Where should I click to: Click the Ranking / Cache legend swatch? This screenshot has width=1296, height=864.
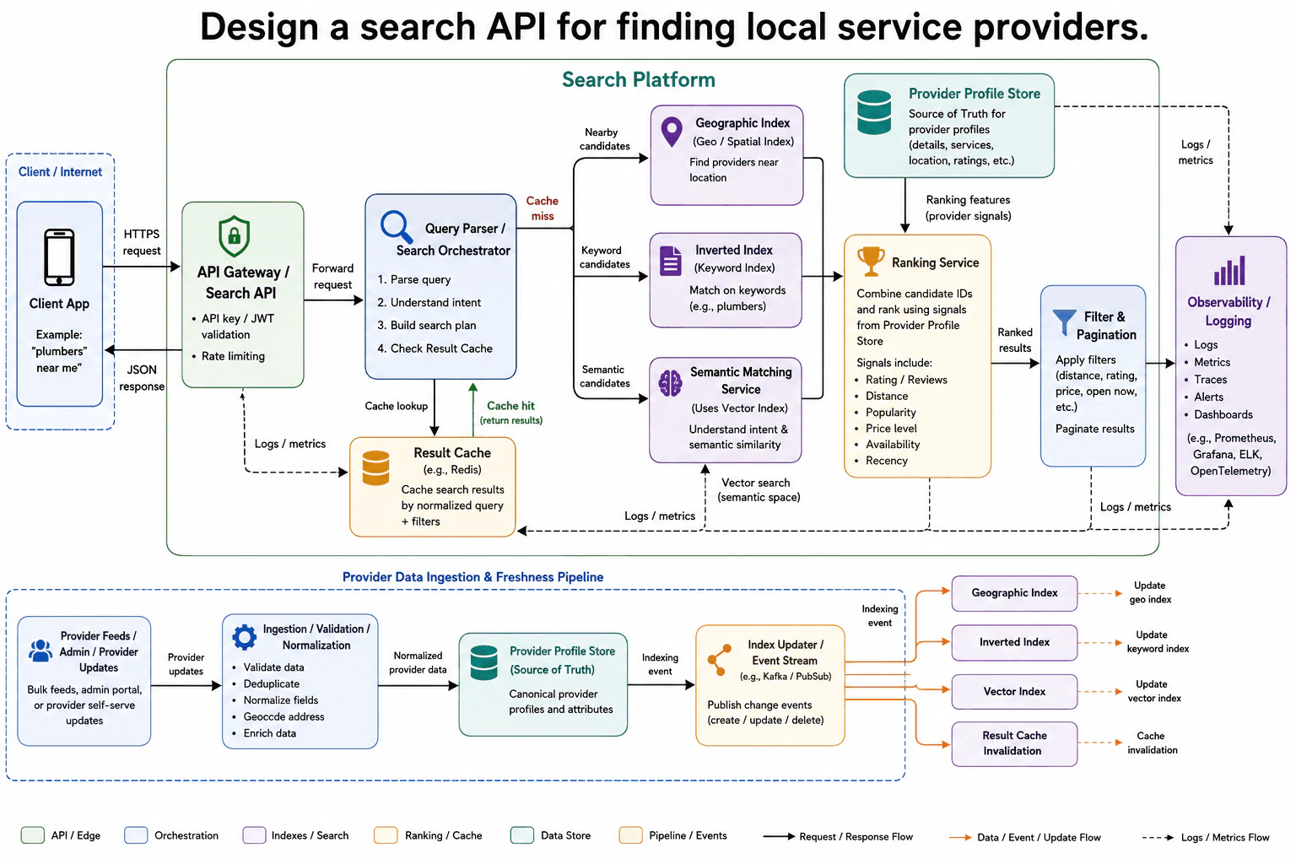click(x=386, y=835)
